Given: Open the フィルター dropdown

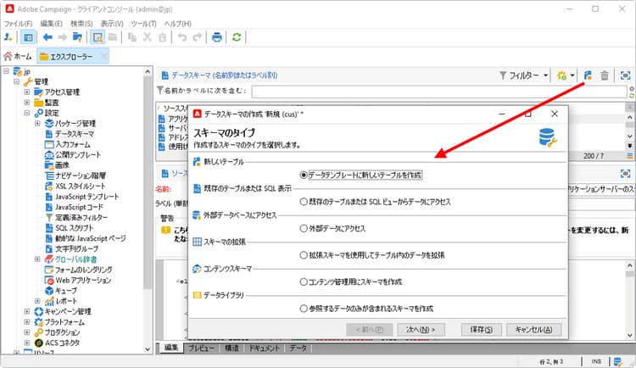Looking at the screenshot, I should (x=524, y=75).
